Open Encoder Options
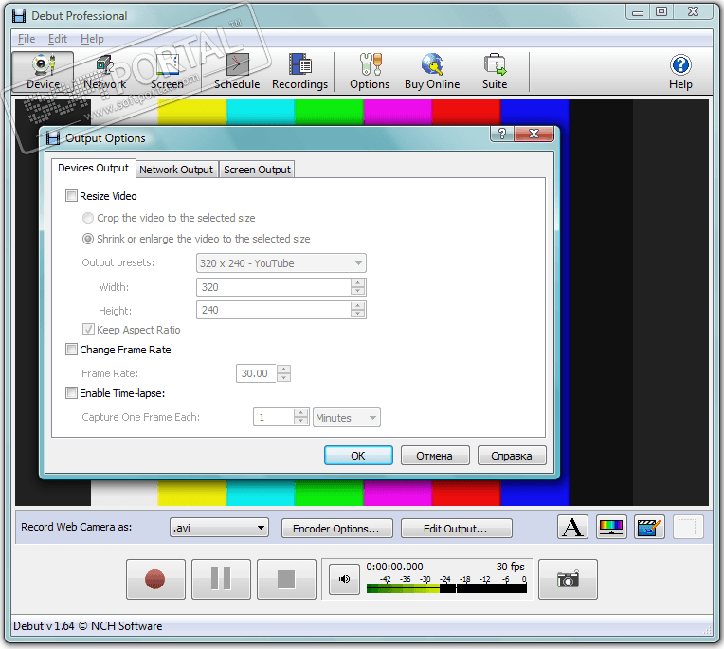Screen dimensions: 724x649 [337, 529]
